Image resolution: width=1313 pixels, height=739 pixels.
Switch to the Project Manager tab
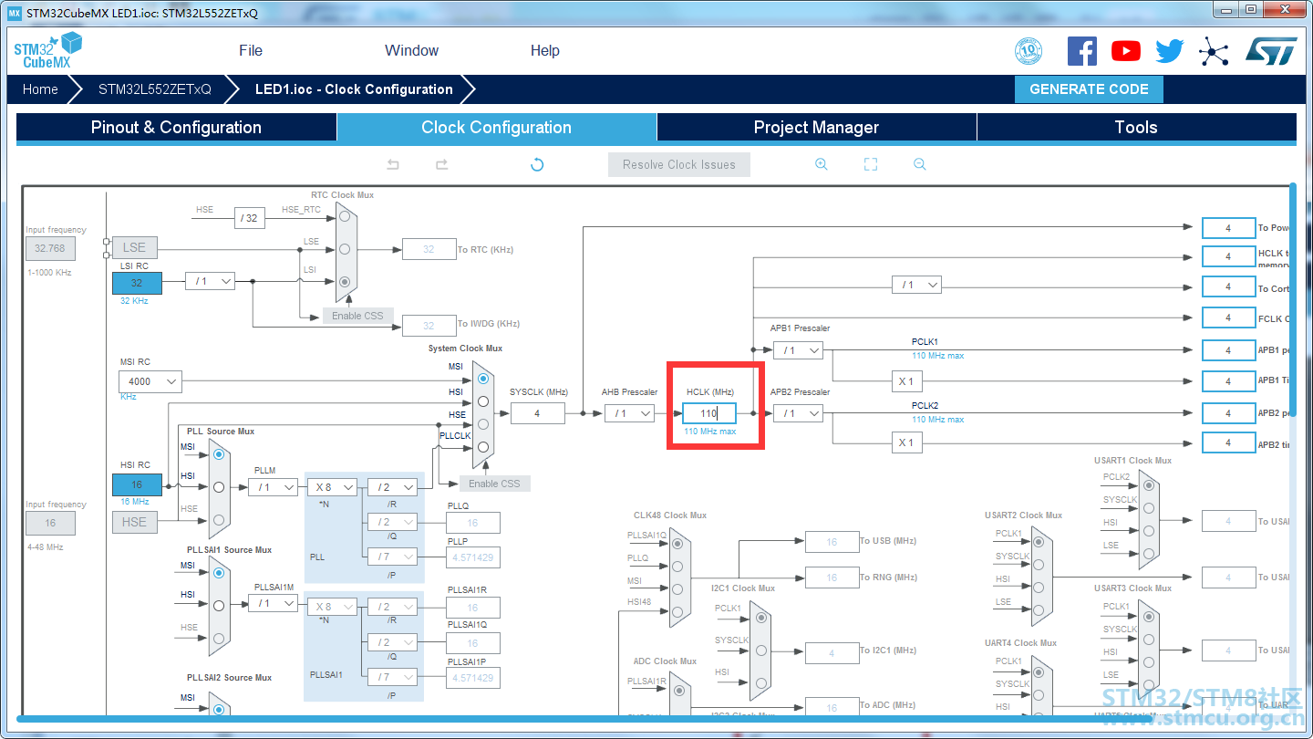[x=816, y=128]
